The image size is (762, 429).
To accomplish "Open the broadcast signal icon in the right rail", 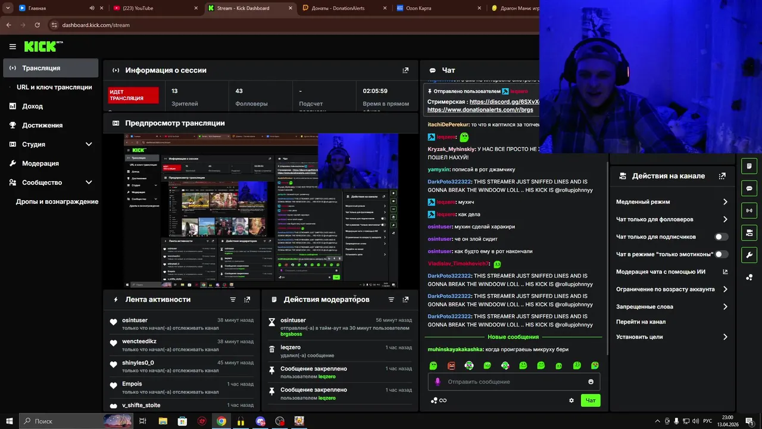I will coord(749,210).
